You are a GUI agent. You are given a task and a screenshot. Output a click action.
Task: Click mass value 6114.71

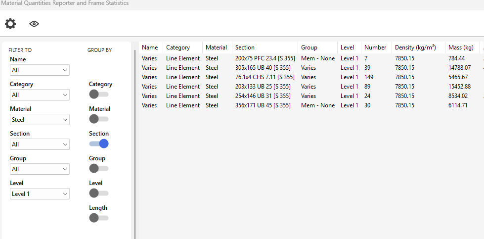(458, 105)
